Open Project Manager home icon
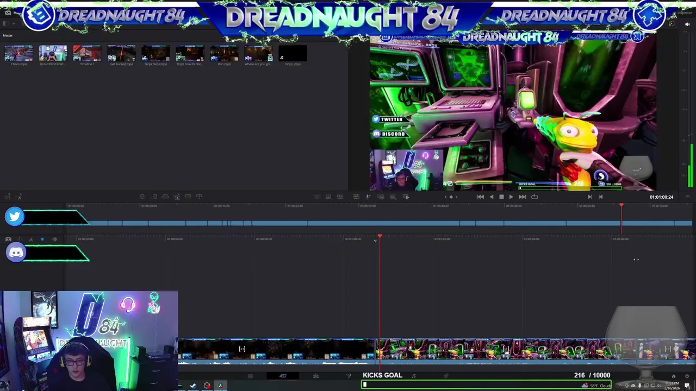696x391 pixels. (673, 376)
